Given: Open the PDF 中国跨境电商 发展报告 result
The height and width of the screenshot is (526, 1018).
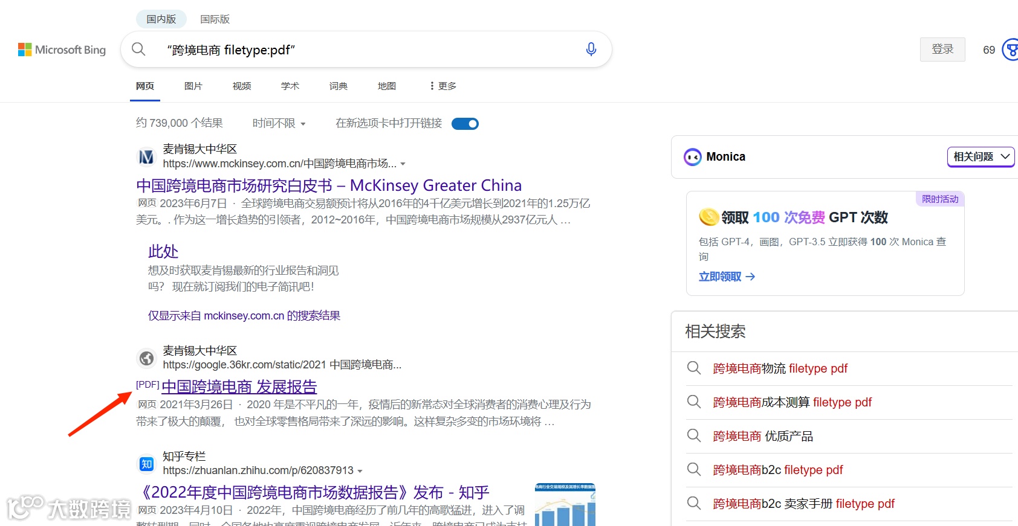Looking at the screenshot, I should 239,386.
